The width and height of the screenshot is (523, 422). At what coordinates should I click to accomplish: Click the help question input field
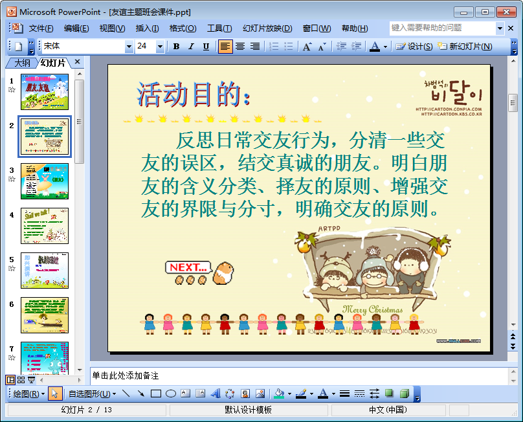[443, 28]
